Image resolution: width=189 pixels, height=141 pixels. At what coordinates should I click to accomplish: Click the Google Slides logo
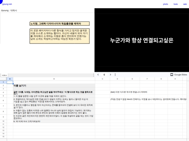[178, 75]
